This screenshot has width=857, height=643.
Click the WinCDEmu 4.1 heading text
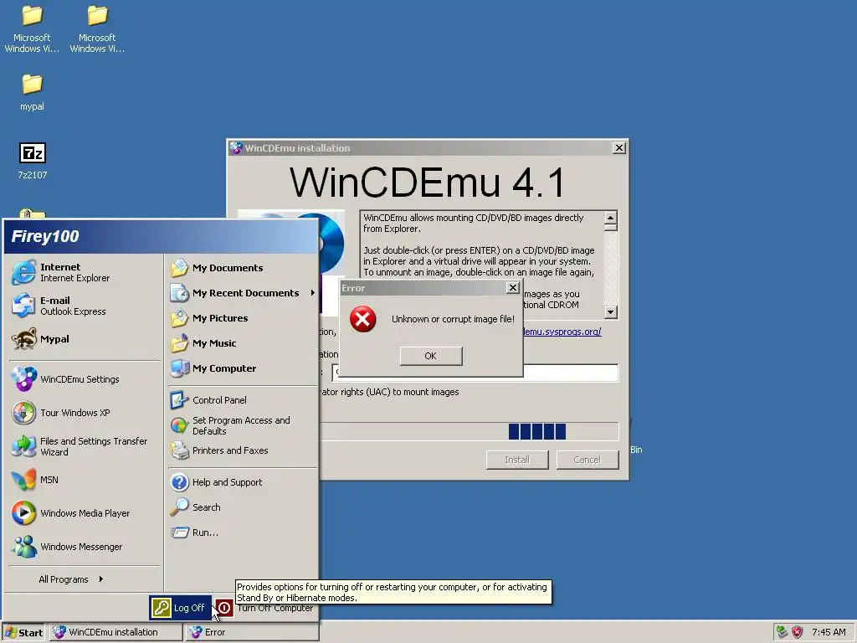pyautogui.click(x=428, y=182)
